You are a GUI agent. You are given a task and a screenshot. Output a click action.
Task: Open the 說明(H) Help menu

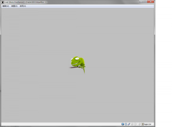(23, 6)
